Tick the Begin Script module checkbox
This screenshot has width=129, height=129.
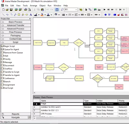coord(2,46)
